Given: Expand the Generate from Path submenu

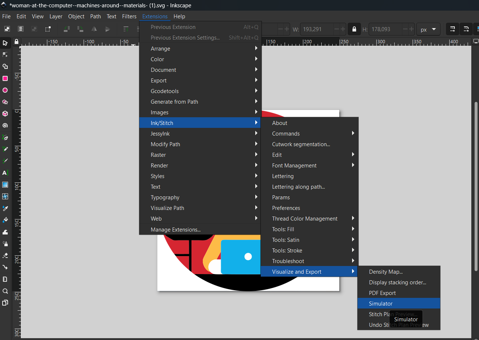Looking at the screenshot, I should (x=200, y=101).
